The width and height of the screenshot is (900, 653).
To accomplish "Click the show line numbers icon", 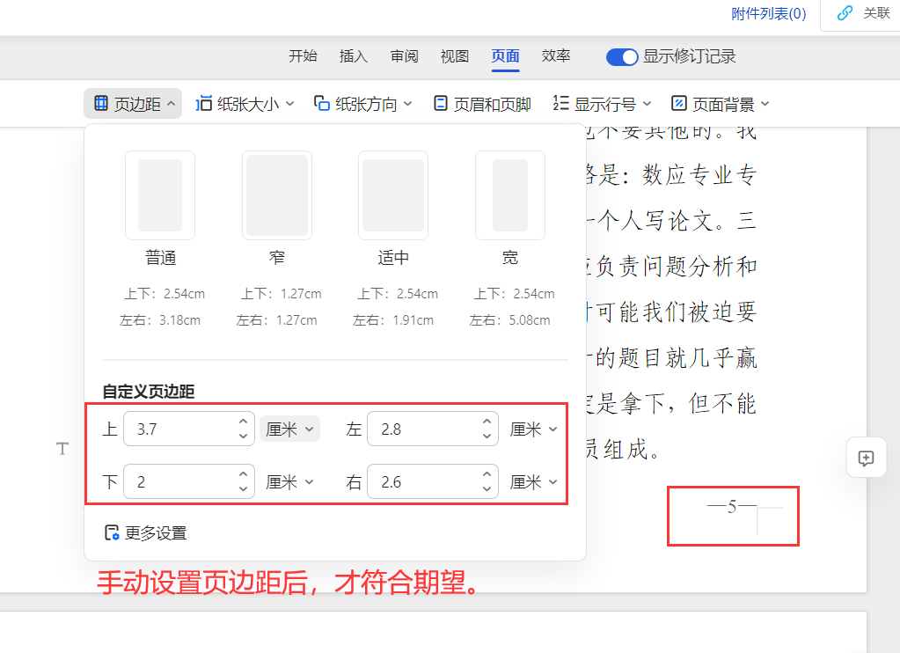I will (x=560, y=103).
